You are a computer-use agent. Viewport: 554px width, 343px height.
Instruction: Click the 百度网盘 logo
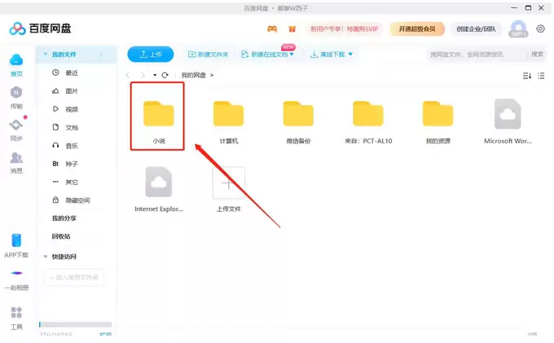tap(40, 29)
